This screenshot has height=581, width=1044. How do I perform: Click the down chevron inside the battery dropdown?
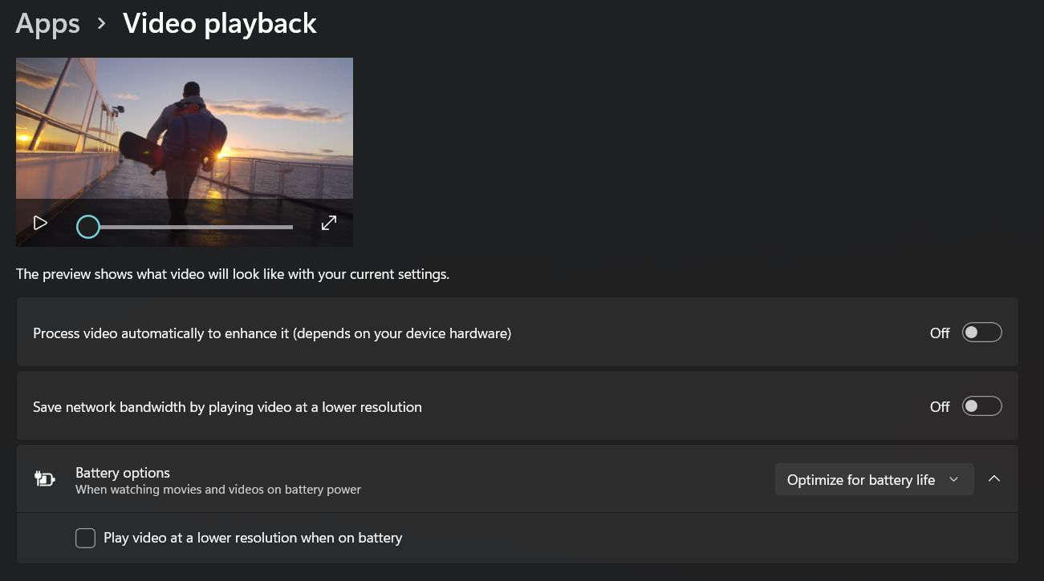click(954, 479)
